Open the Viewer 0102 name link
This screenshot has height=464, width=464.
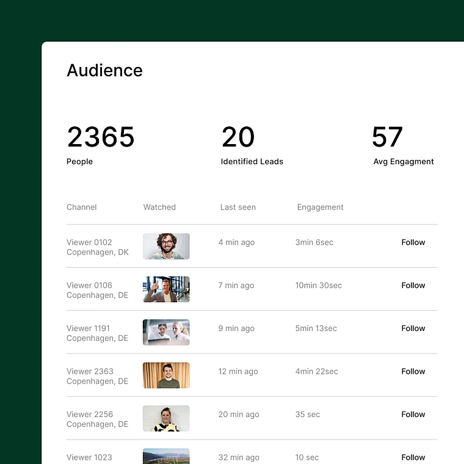point(89,242)
